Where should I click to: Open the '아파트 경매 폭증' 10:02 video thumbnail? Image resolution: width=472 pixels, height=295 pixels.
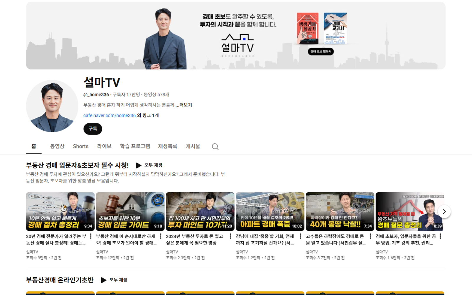point(270,212)
